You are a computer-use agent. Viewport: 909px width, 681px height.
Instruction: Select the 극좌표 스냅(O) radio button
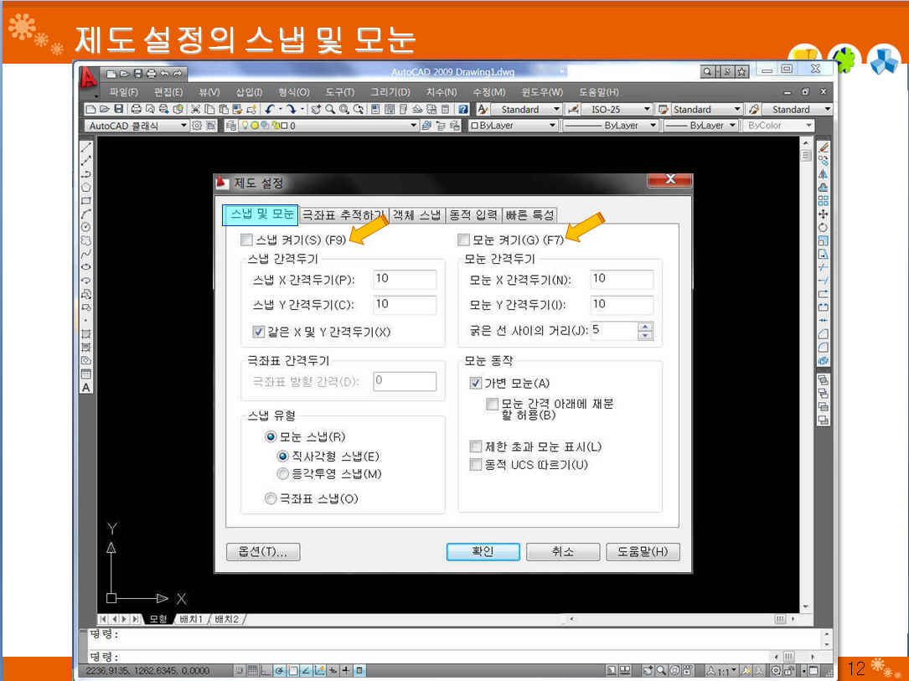[271, 499]
